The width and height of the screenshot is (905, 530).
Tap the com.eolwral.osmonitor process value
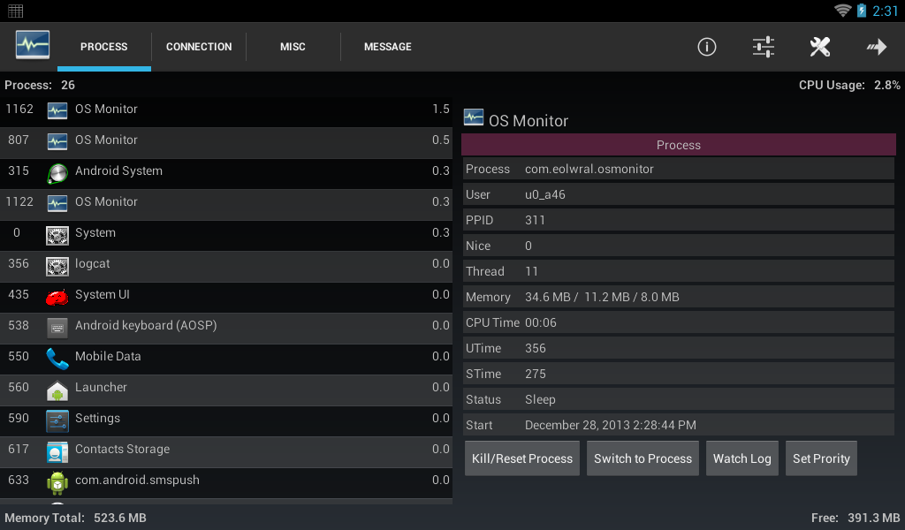pos(589,169)
